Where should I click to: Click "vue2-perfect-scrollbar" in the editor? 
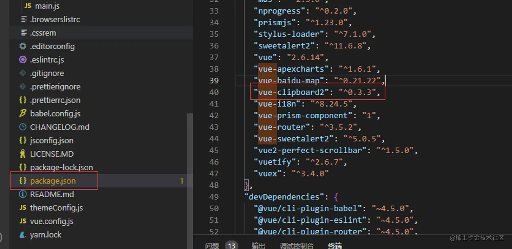point(310,150)
